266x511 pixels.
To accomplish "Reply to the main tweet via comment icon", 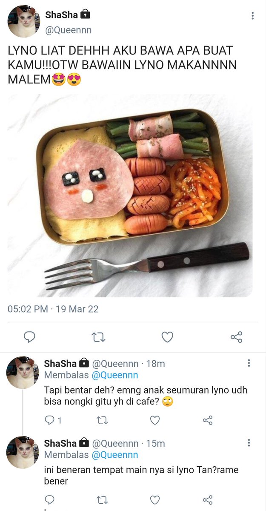I will pos(29,337).
